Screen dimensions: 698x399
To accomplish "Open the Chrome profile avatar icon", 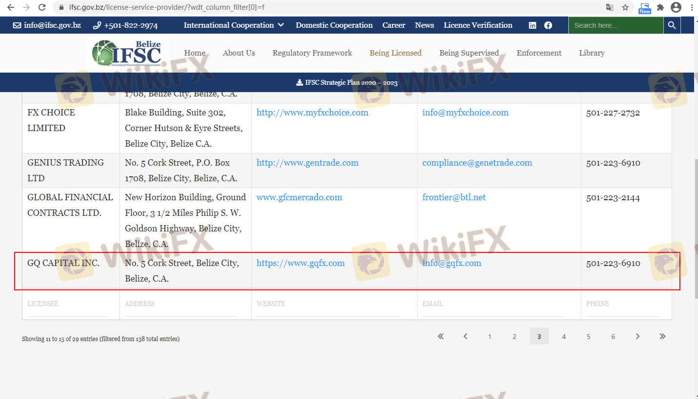I will pyautogui.click(x=676, y=7).
